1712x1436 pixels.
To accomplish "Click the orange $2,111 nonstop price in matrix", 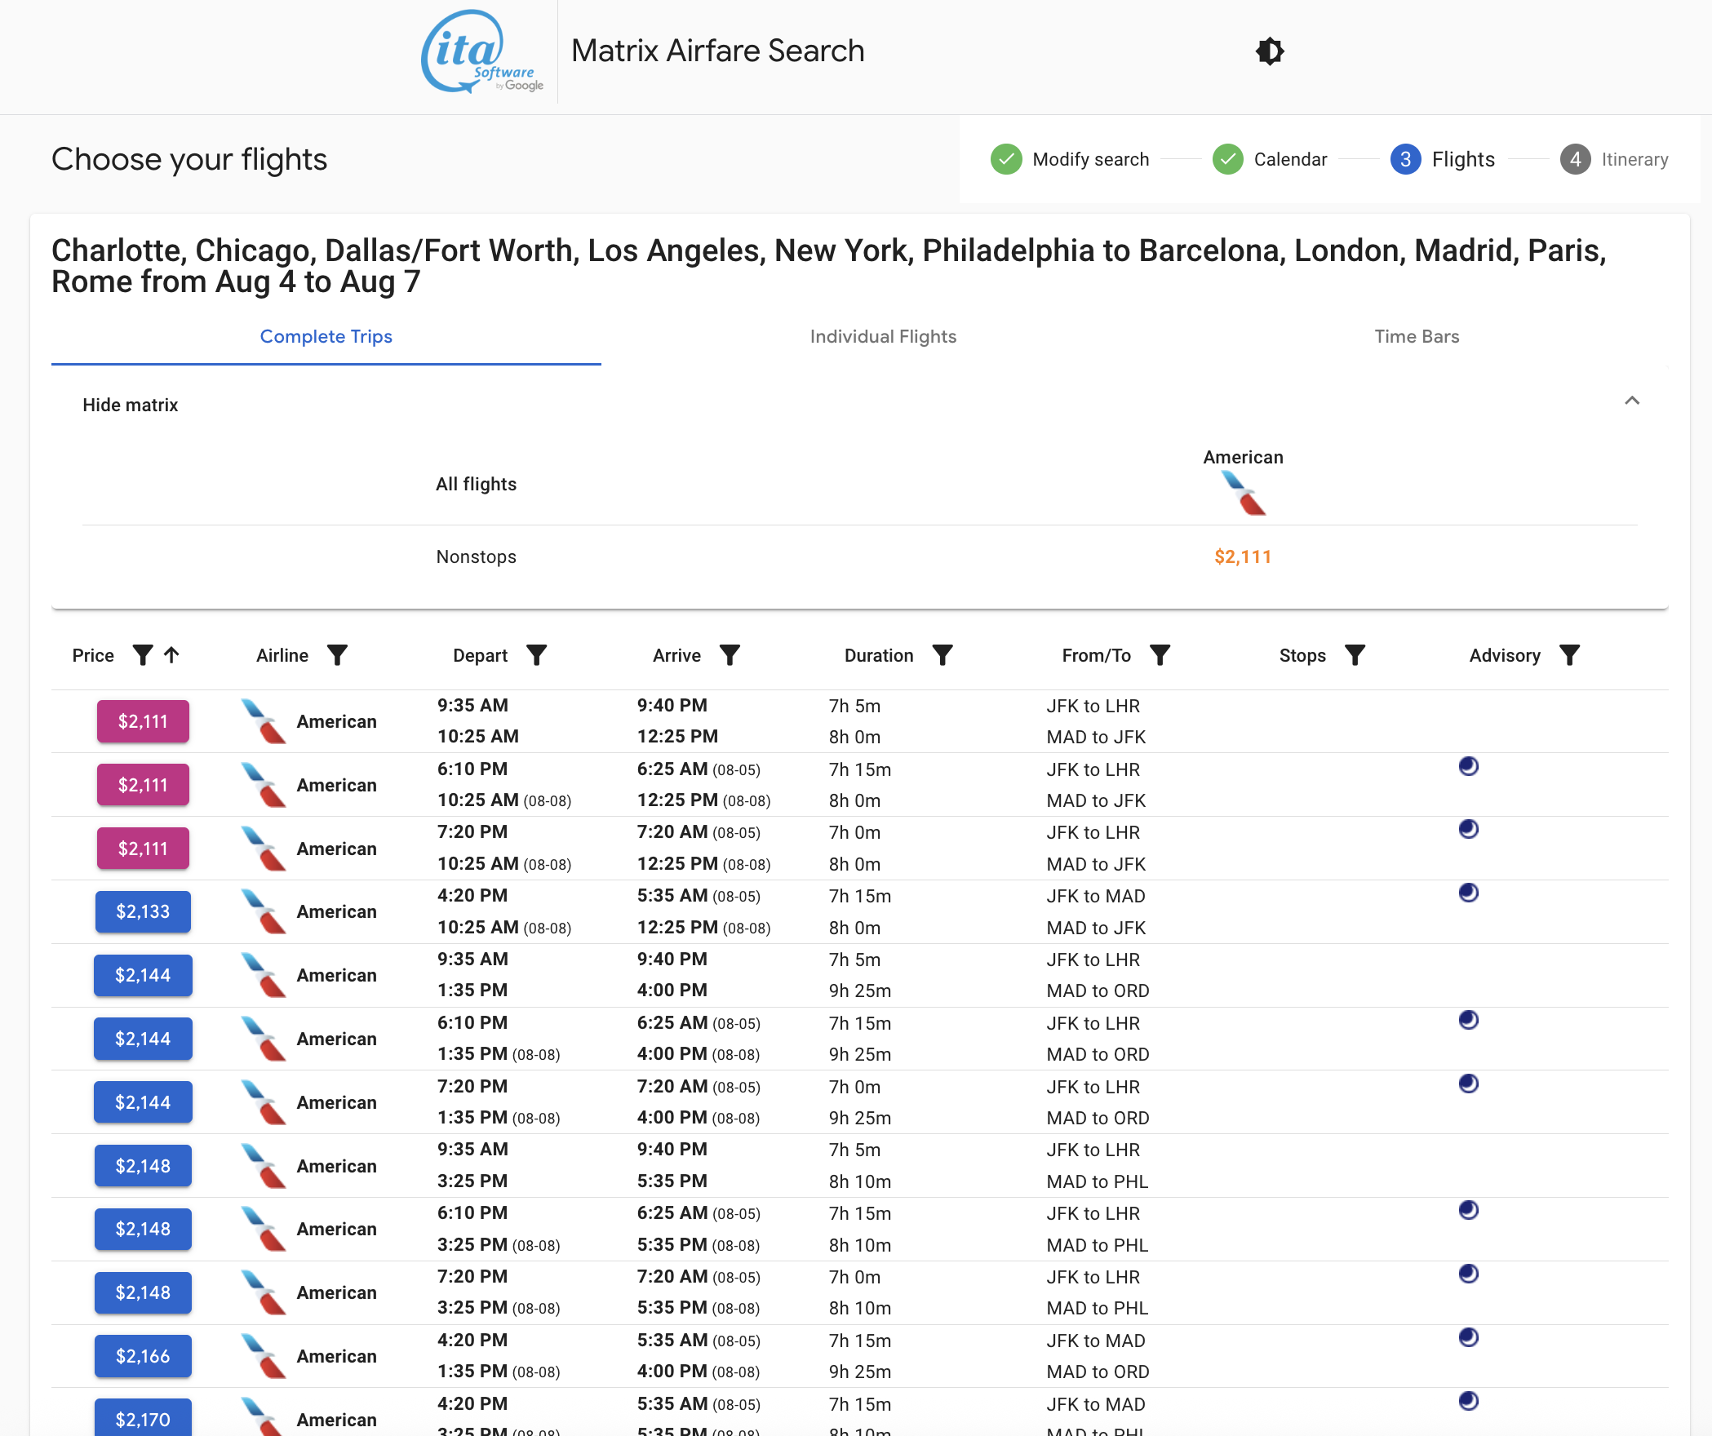I will (x=1243, y=556).
